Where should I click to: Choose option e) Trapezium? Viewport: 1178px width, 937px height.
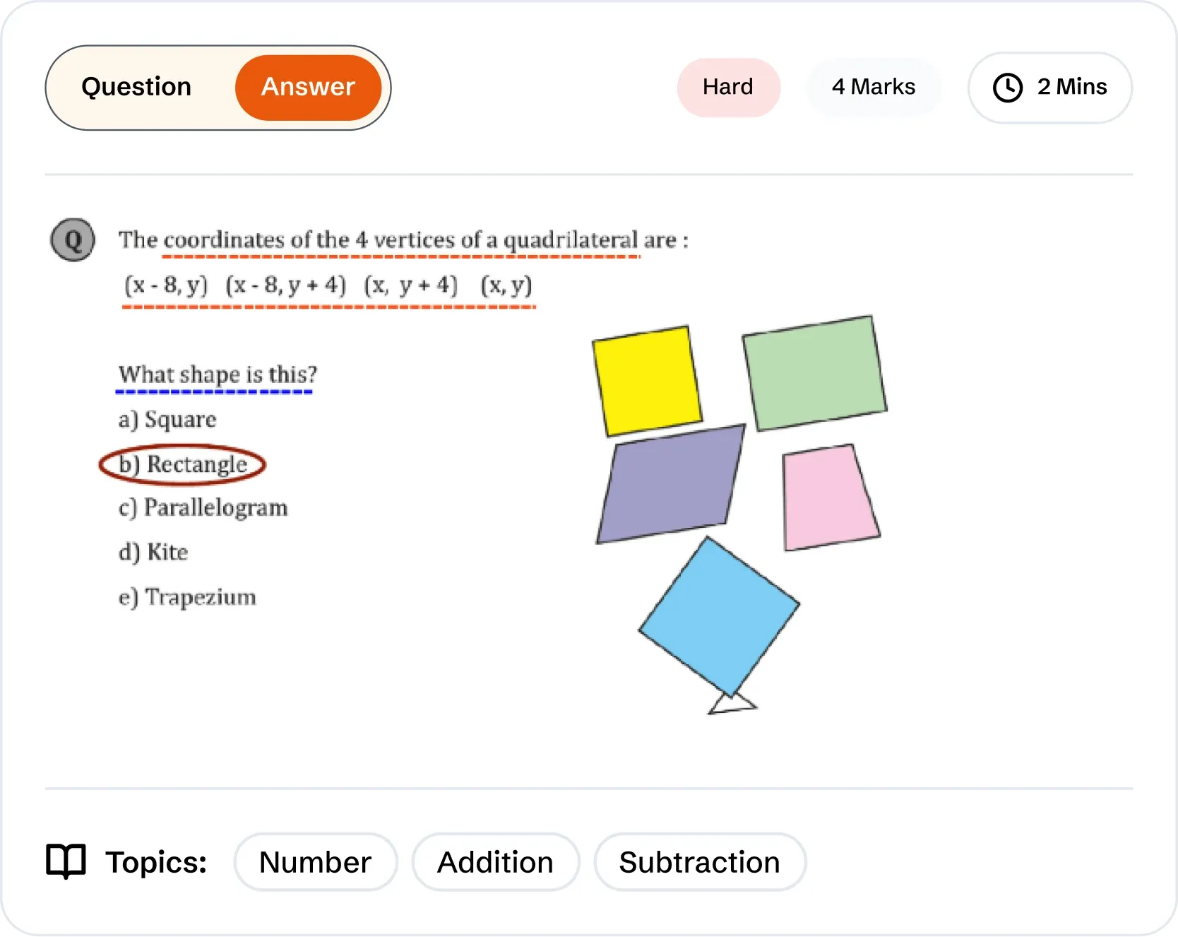(187, 597)
